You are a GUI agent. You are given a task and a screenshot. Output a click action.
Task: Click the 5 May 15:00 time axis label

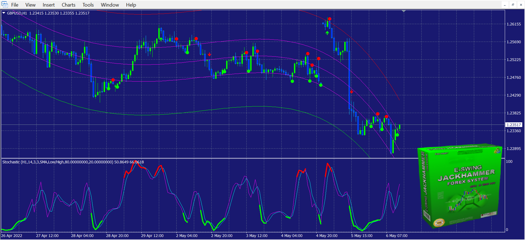(x=361, y=236)
